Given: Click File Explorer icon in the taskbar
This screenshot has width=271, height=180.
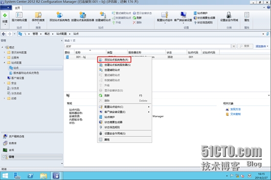Looking at the screenshot, I should (43, 176).
